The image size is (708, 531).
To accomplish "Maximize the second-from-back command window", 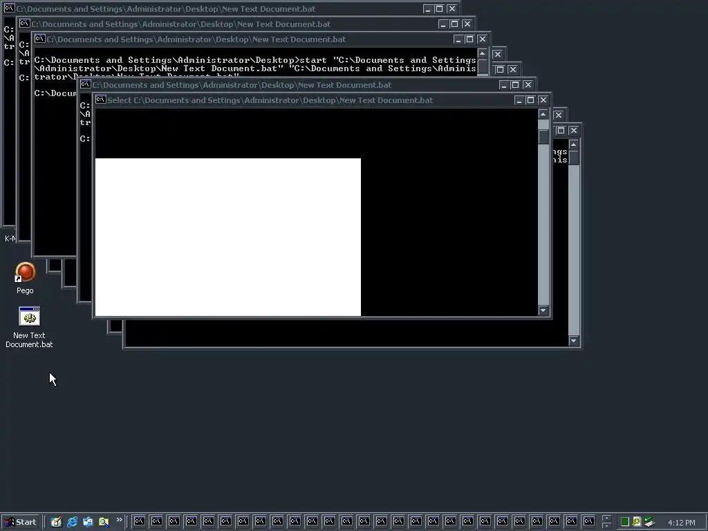I will (x=455, y=24).
